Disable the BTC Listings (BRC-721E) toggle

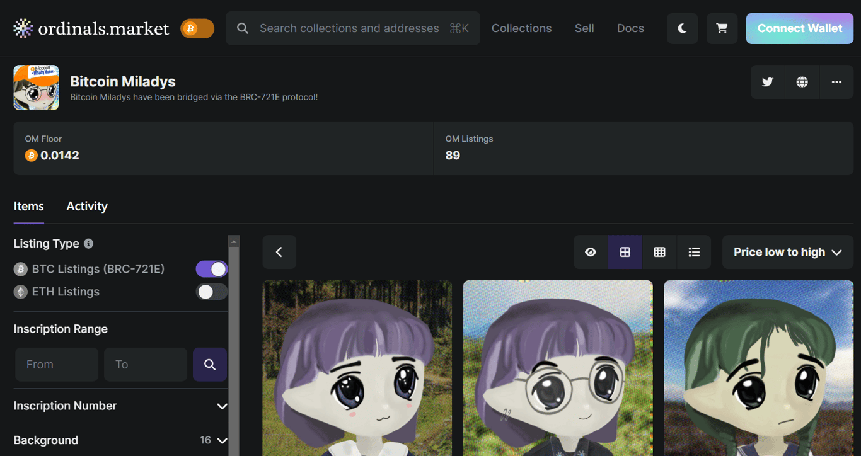point(211,269)
